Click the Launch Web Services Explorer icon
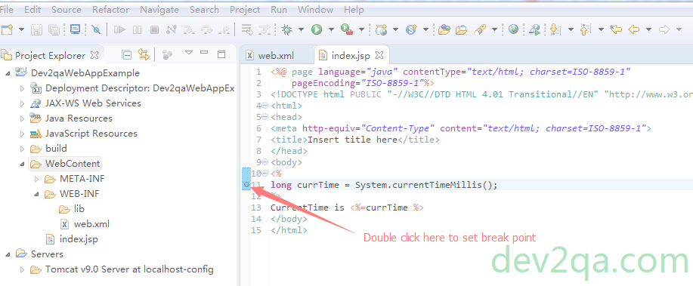Viewport: 693px width, 286px height. (x=535, y=29)
